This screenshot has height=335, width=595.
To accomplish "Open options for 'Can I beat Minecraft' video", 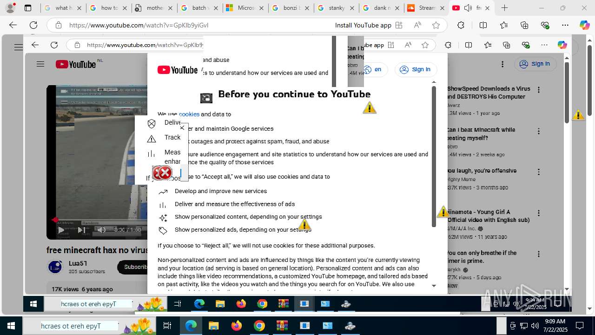I will (539, 131).
